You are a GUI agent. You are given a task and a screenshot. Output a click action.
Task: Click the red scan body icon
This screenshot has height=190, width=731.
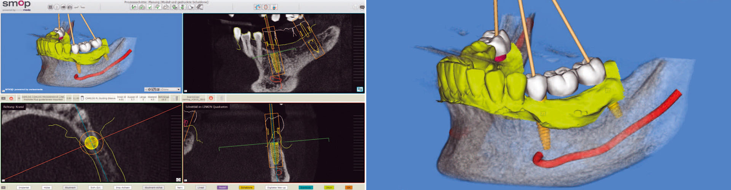[x=211, y=98]
